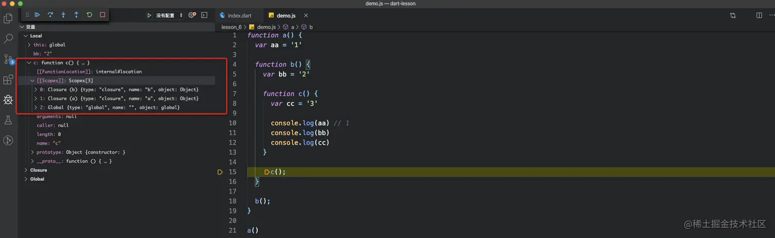
Task: Open the Run and Debug bug icon
Action: click(8, 100)
